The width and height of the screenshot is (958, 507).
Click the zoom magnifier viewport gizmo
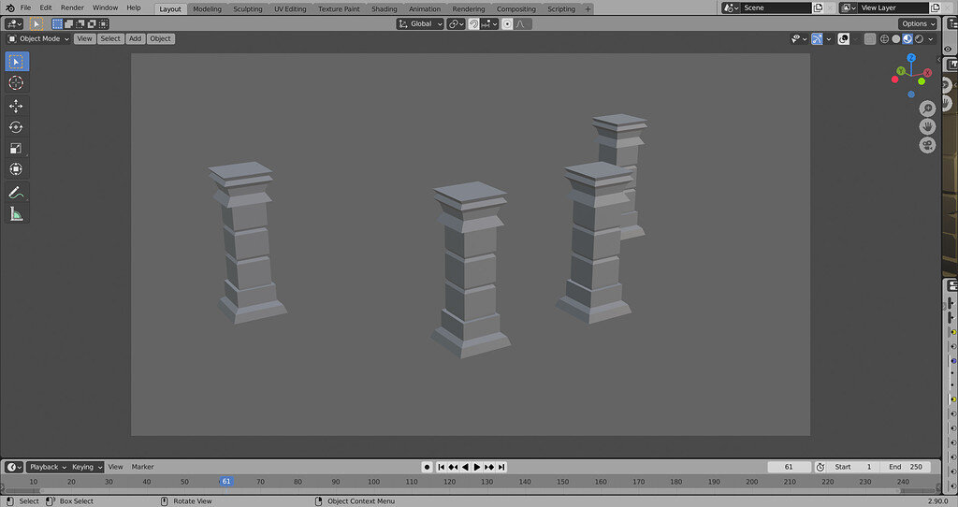coord(927,109)
